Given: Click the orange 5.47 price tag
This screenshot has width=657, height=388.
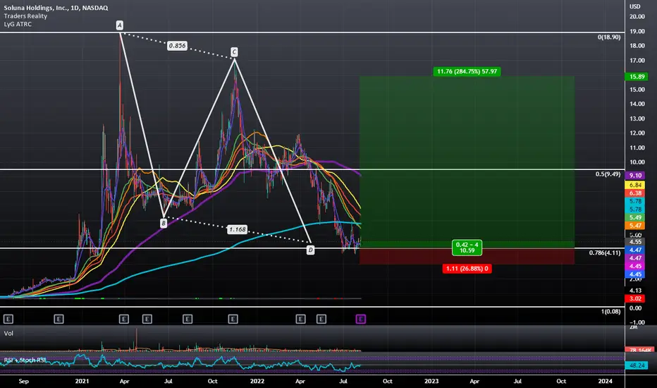Looking at the screenshot, I should click(635, 225).
